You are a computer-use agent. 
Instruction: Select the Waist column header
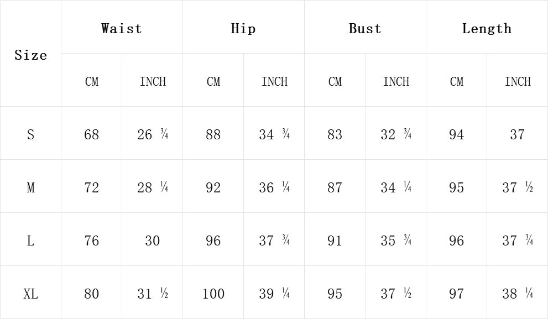point(122,29)
